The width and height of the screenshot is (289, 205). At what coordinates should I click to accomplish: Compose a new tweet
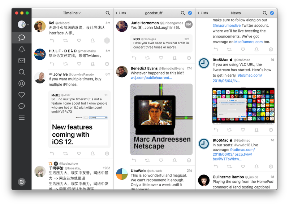(22, 182)
